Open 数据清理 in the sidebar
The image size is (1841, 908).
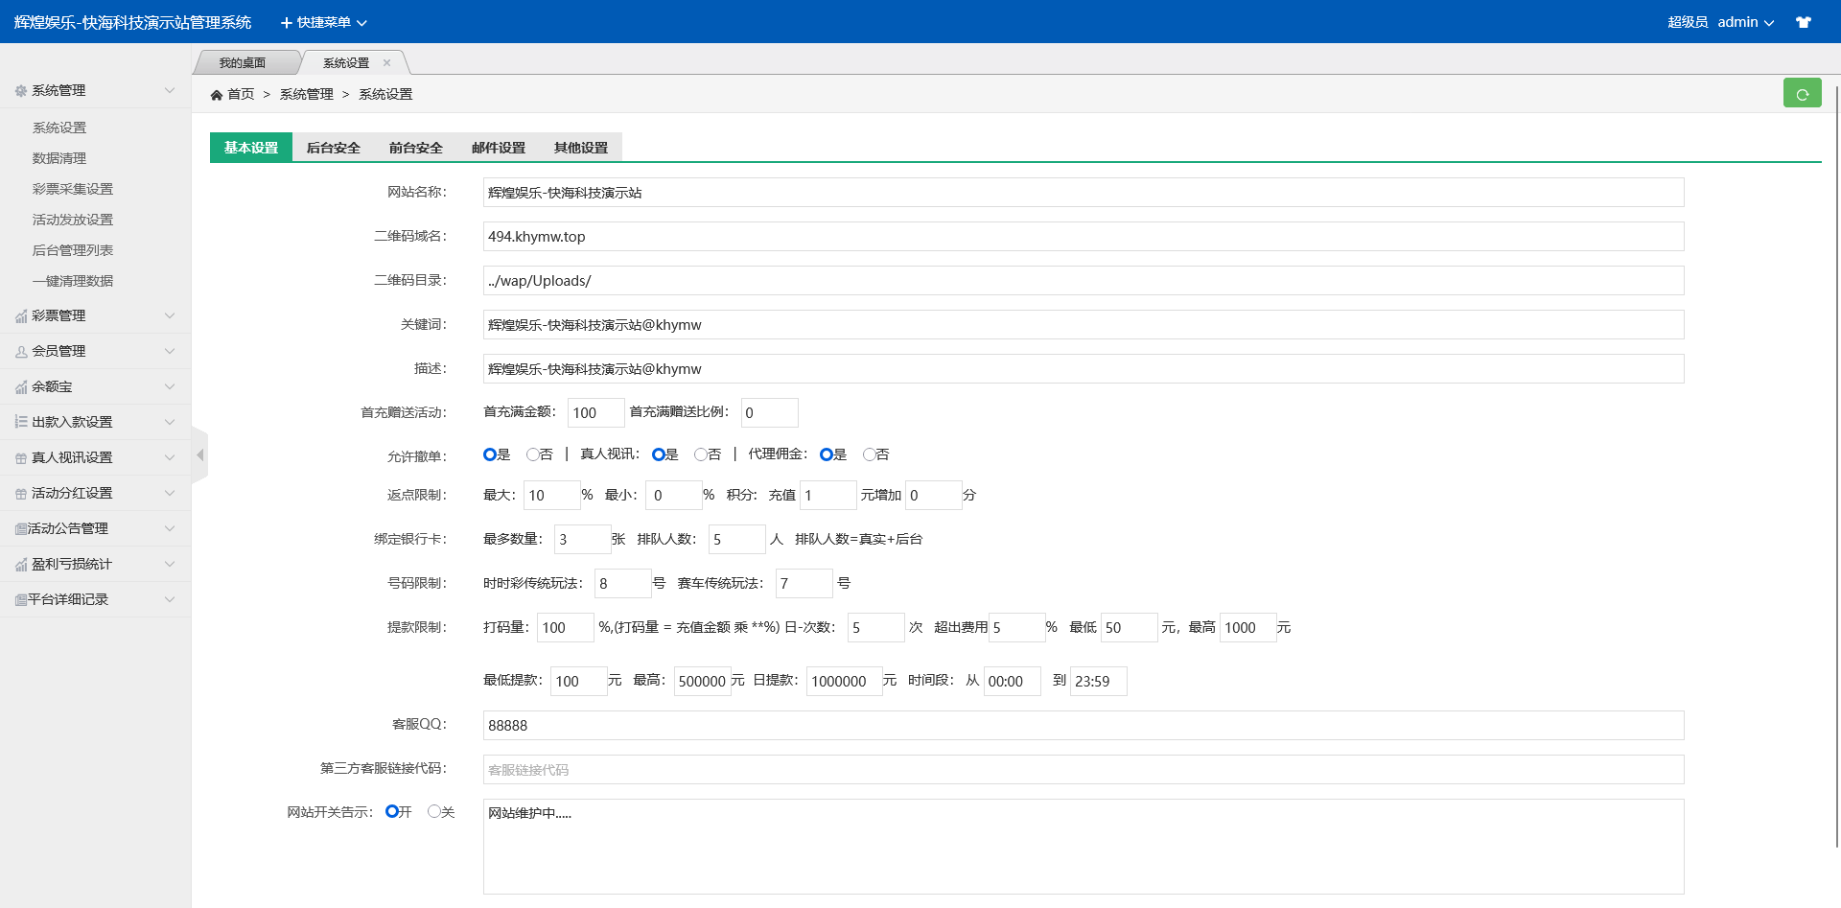click(59, 158)
